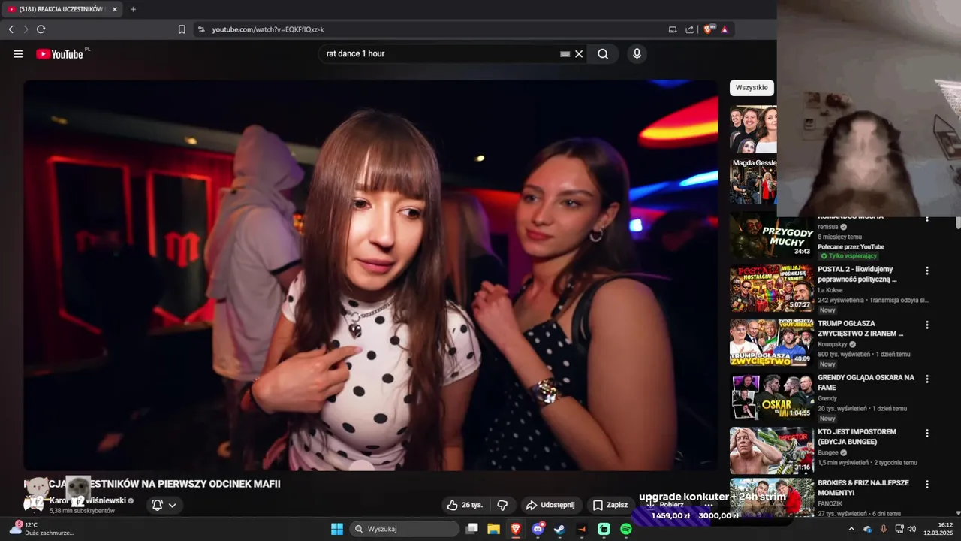Reload the current page
This screenshot has width=961, height=541.
coord(41,29)
